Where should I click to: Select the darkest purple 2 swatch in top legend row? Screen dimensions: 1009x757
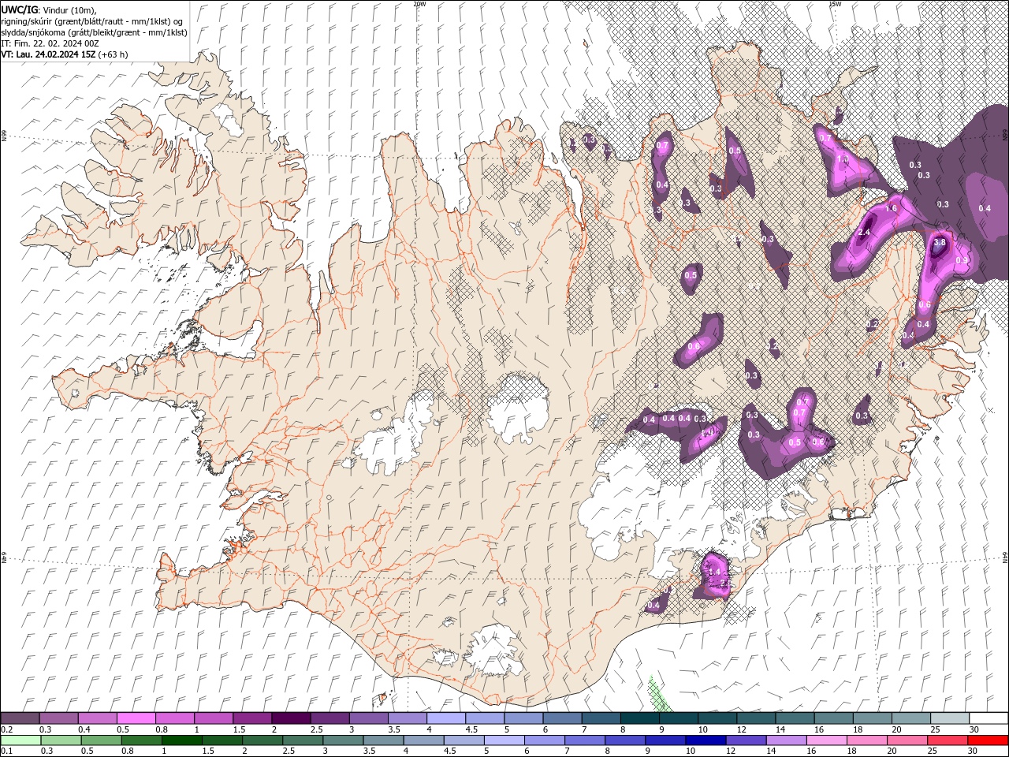[x=291, y=718]
